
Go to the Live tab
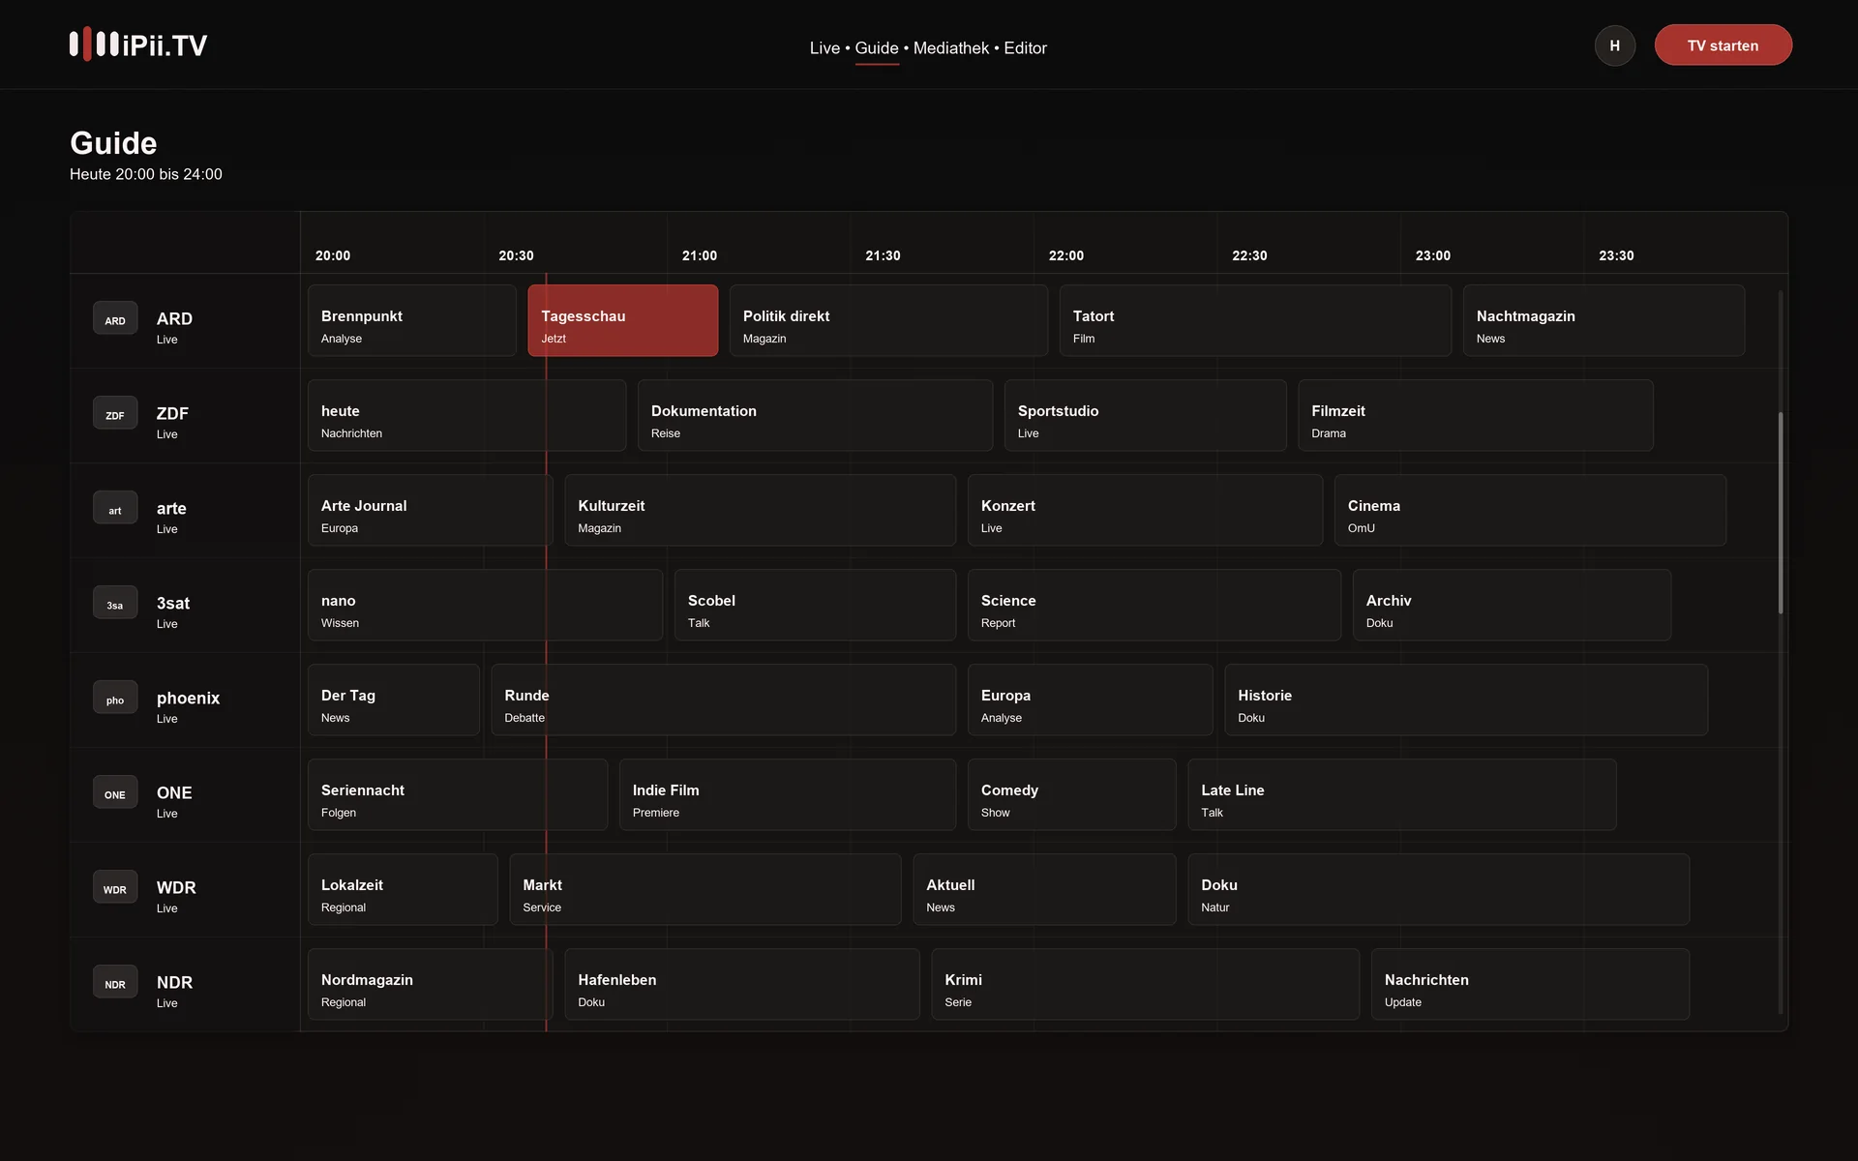[x=824, y=47]
